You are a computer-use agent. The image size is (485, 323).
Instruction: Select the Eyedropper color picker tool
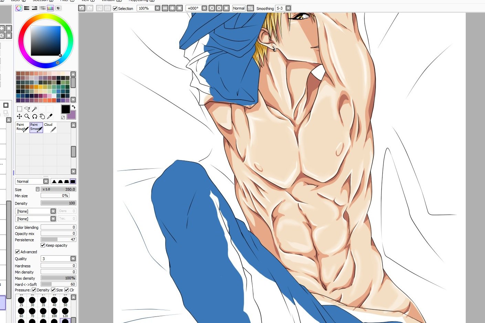(50, 116)
